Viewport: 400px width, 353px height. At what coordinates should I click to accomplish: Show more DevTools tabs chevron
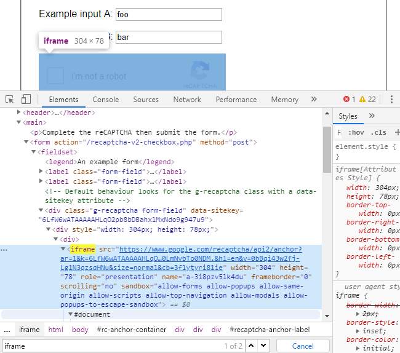point(314,100)
